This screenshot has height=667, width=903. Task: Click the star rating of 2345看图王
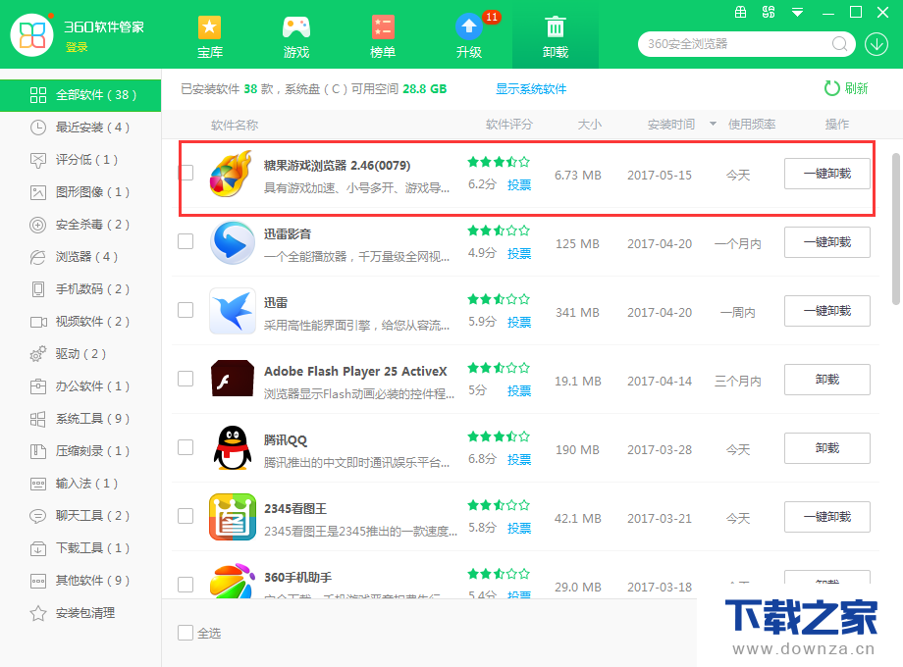499,505
